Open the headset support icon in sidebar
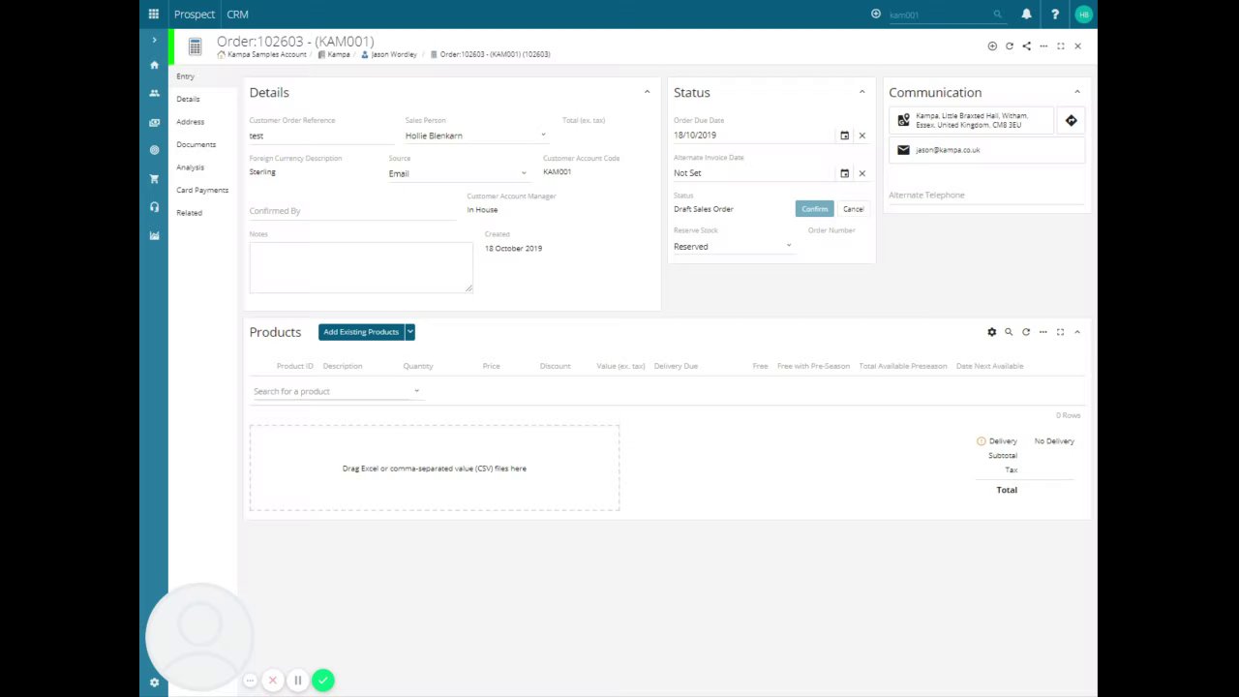This screenshot has width=1239, height=697. pyautogui.click(x=154, y=207)
